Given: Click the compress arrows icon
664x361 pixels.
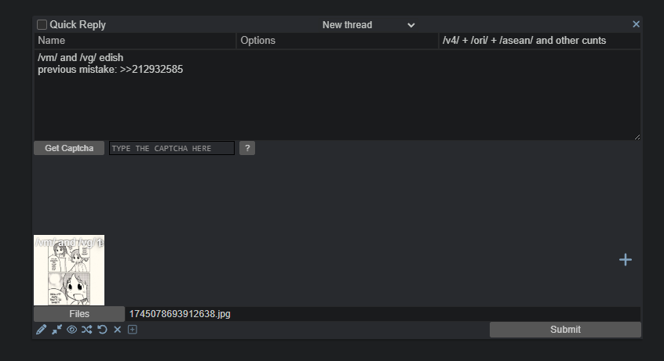Looking at the screenshot, I should 57,330.
